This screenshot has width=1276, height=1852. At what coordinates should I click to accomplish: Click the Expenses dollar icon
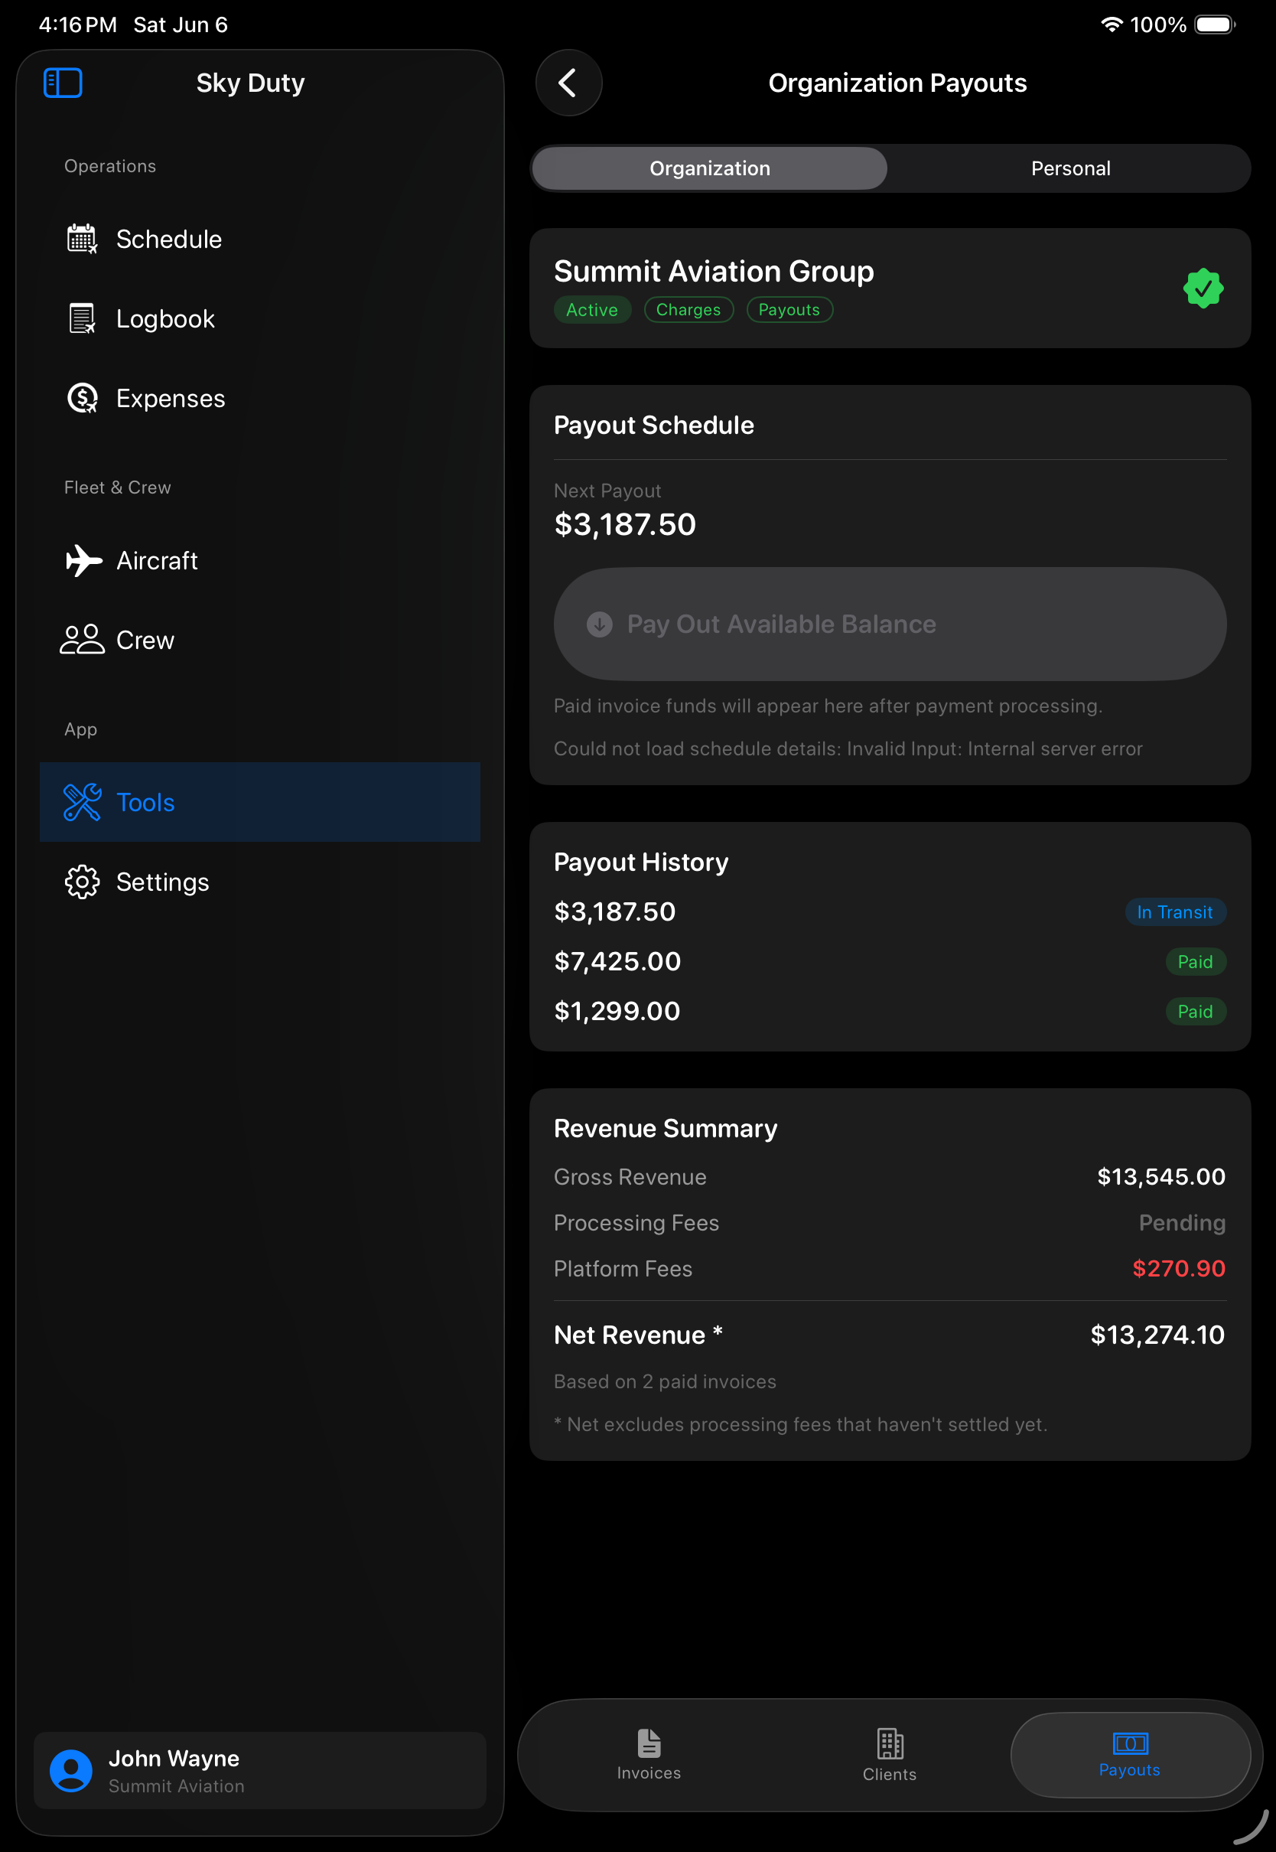[82, 398]
